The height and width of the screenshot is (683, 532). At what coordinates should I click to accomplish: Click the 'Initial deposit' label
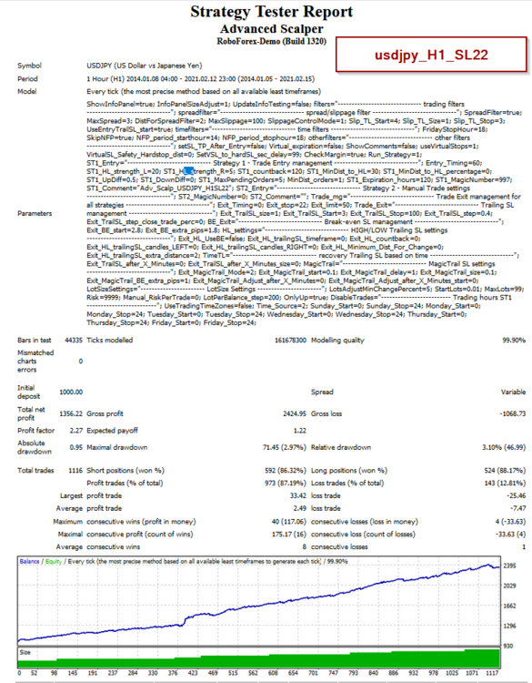[x=29, y=392]
